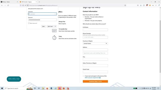
Task: Click the stopwatch icon beside Trials
Action: pyautogui.click(x=54, y=38)
